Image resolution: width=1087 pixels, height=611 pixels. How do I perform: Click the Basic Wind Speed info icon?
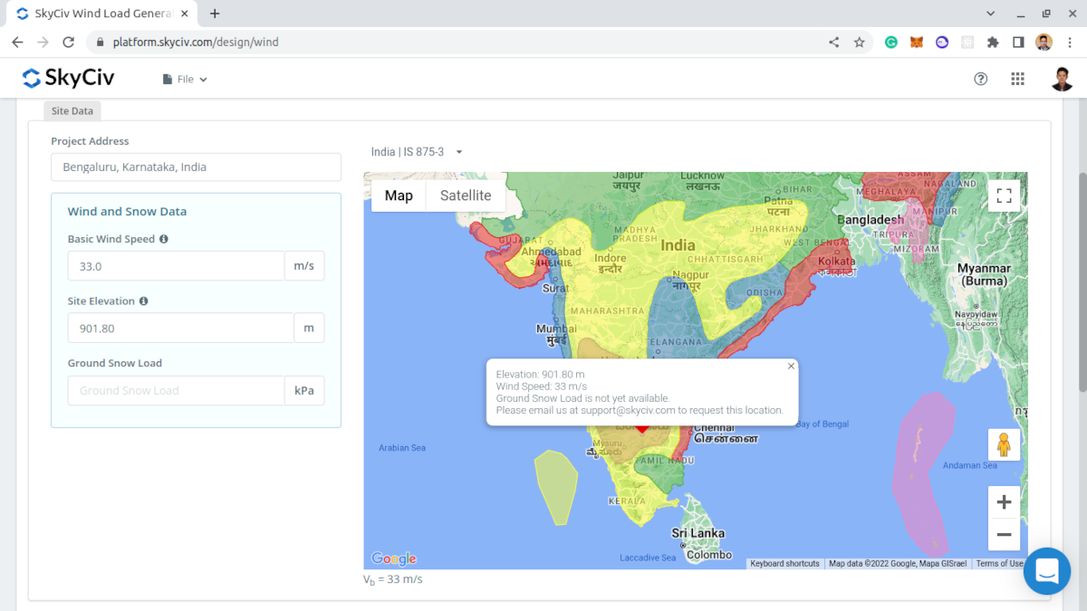164,239
